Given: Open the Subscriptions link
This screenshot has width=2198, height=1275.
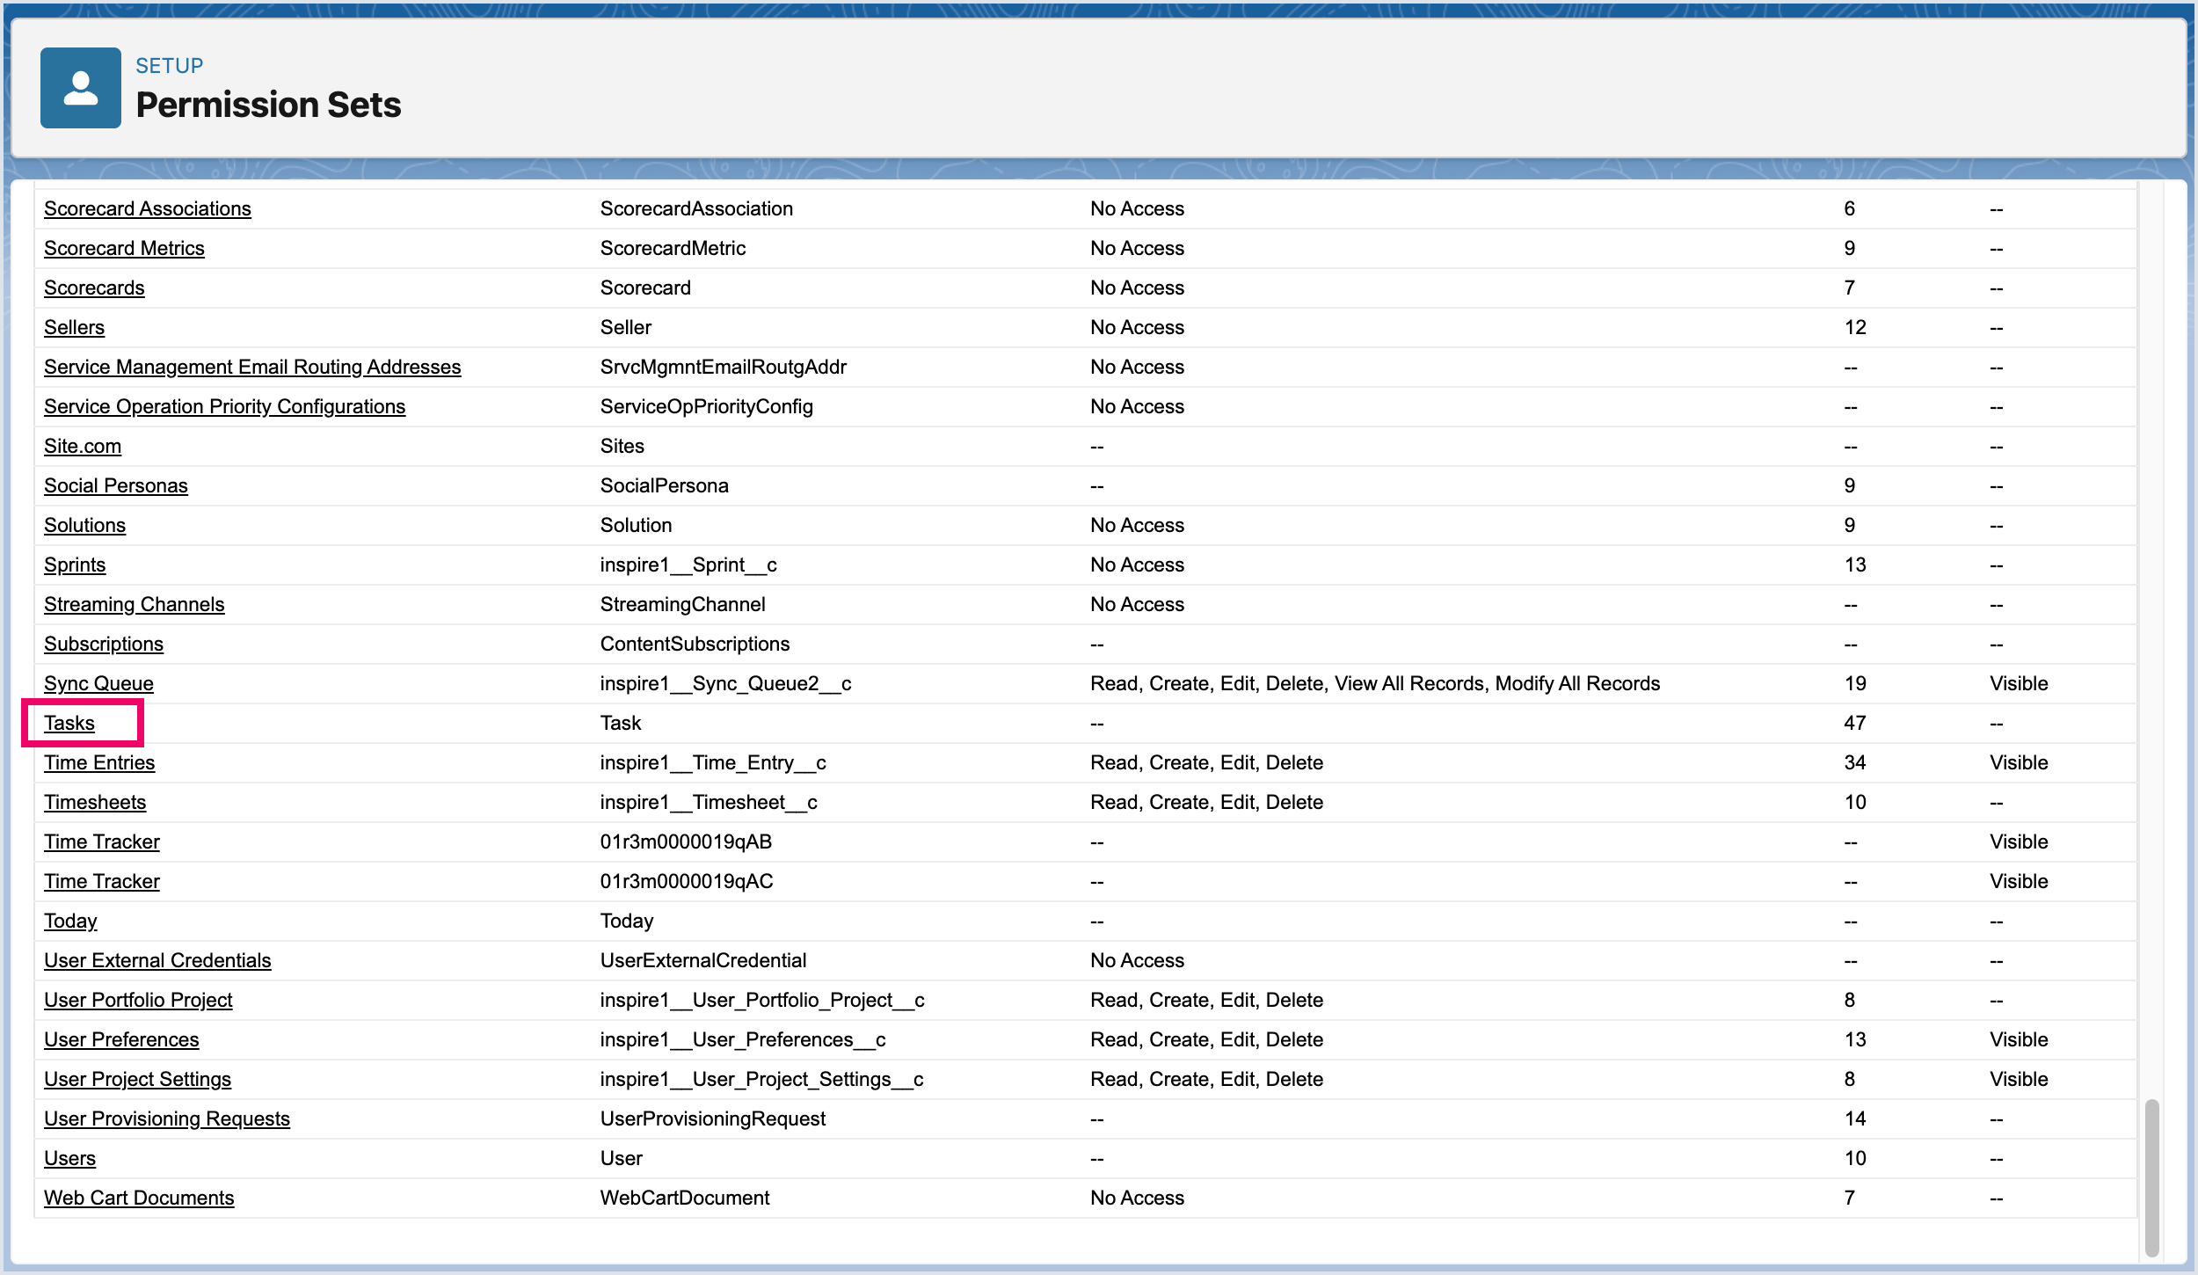Looking at the screenshot, I should tap(104, 644).
